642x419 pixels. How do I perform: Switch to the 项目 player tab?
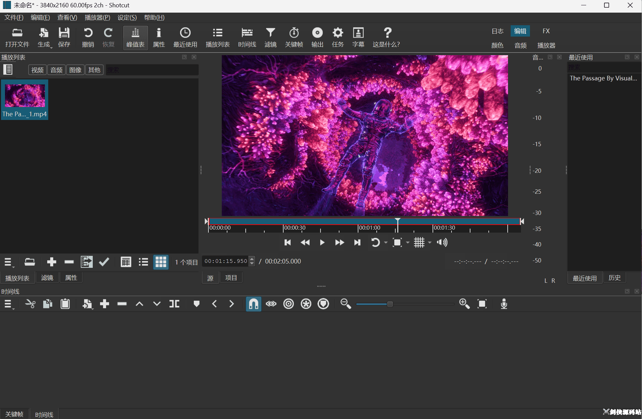tap(231, 278)
